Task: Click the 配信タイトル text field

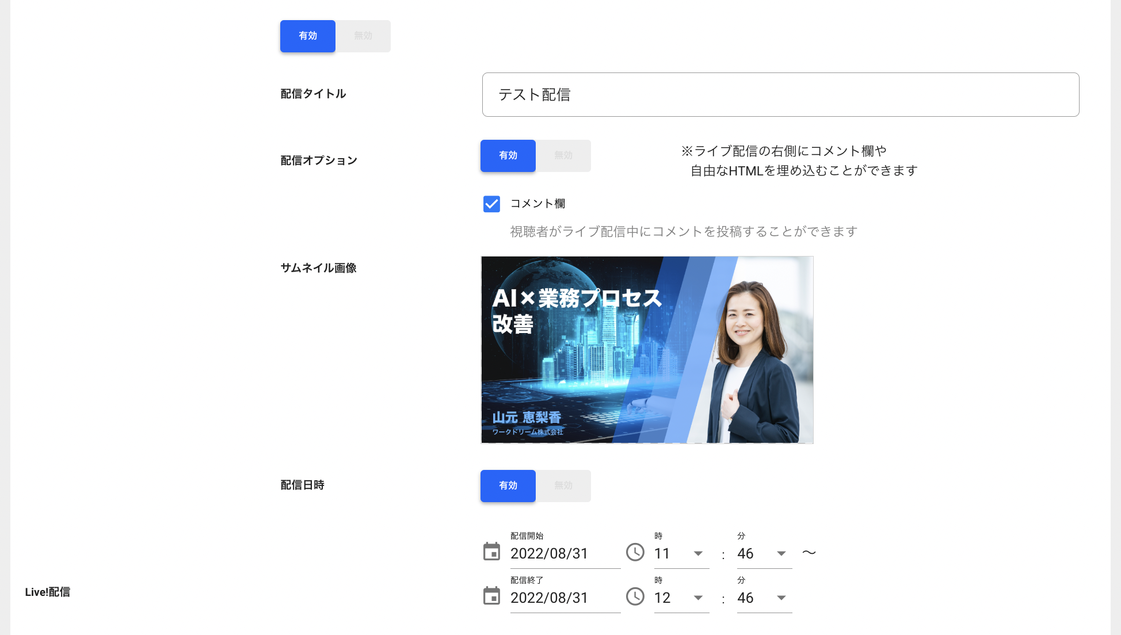Action: pos(780,94)
